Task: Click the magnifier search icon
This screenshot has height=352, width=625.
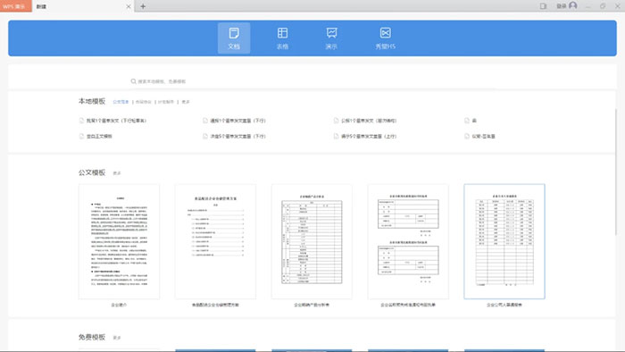Action: [x=134, y=81]
